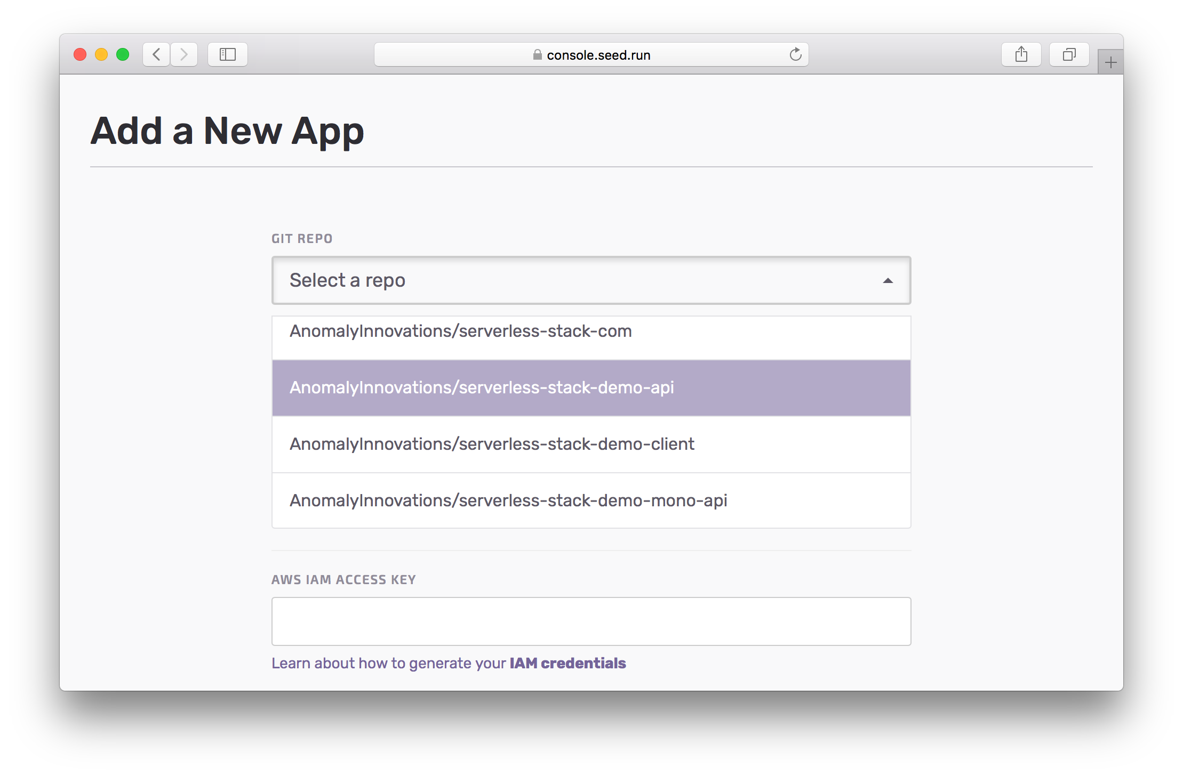Open the Share icon in the toolbar

tap(1021, 54)
